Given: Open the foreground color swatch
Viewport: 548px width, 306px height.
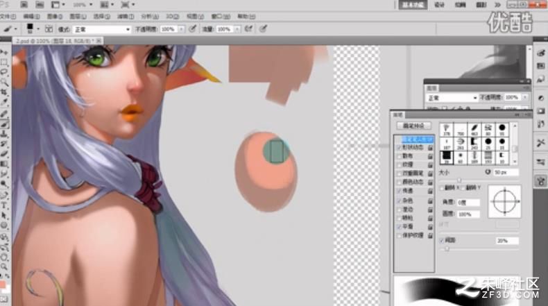Looking at the screenshot, I should click(3, 284).
